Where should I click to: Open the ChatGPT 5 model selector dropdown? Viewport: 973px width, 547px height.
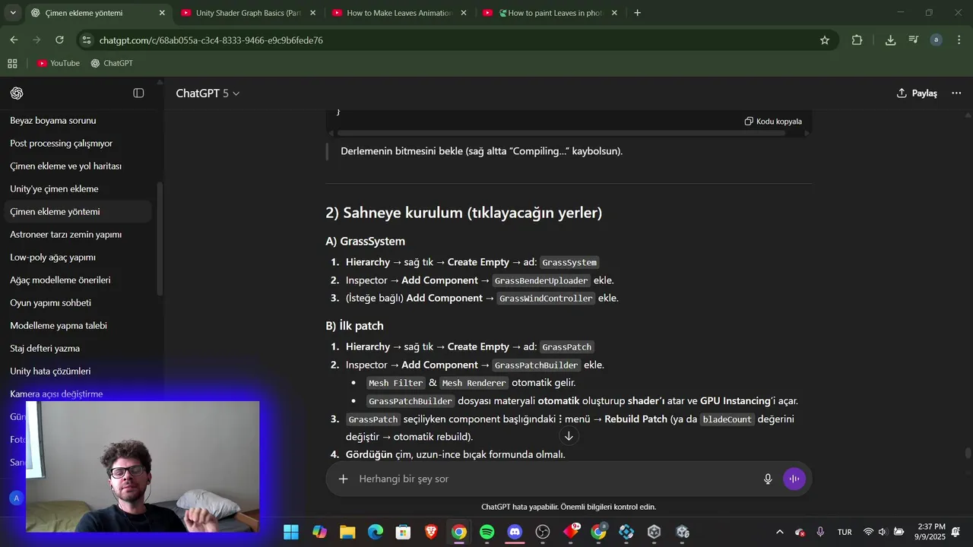pyautogui.click(x=208, y=93)
